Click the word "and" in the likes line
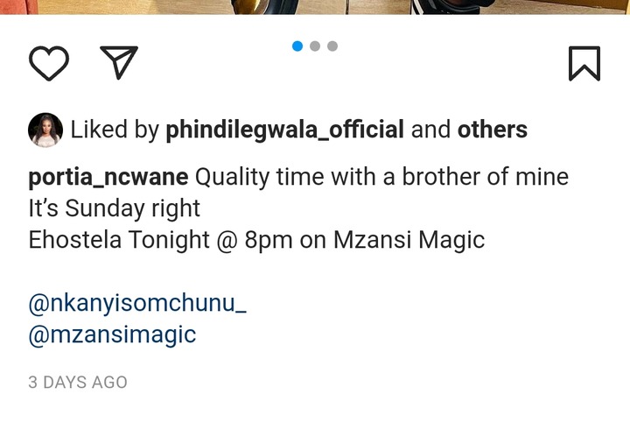Image resolution: width=630 pixels, height=429 pixels. click(430, 130)
